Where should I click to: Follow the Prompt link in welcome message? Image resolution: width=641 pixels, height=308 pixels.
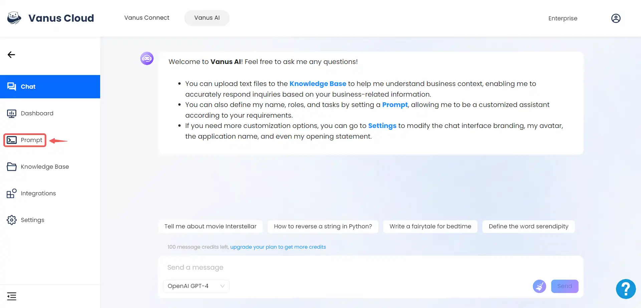[x=395, y=105]
